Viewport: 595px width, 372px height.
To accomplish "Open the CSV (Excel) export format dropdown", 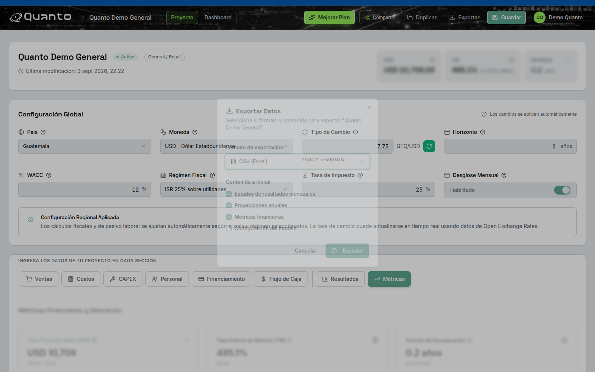I will tap(297, 161).
